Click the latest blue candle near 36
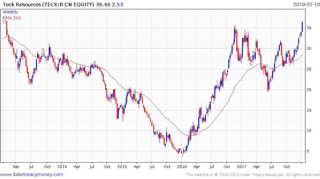 coord(302,27)
